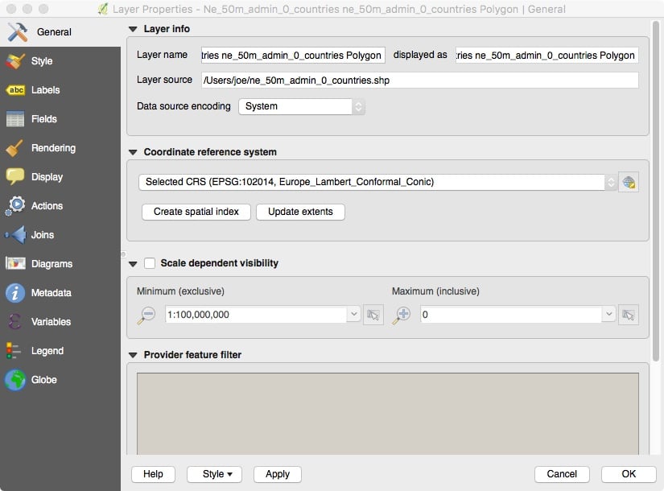
Task: Collapse the Layer info section
Action: pos(132,28)
